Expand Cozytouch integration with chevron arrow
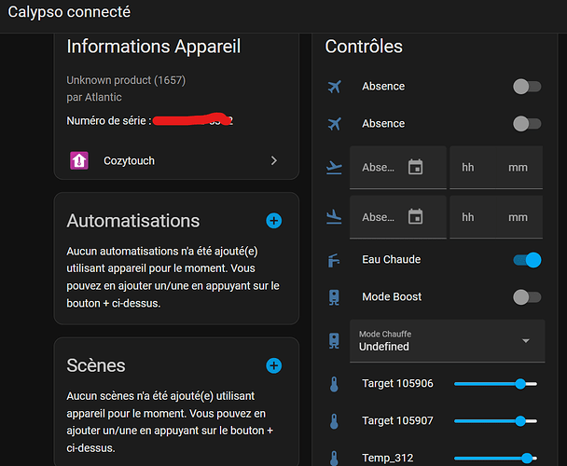This screenshot has height=466, width=567. tap(274, 160)
